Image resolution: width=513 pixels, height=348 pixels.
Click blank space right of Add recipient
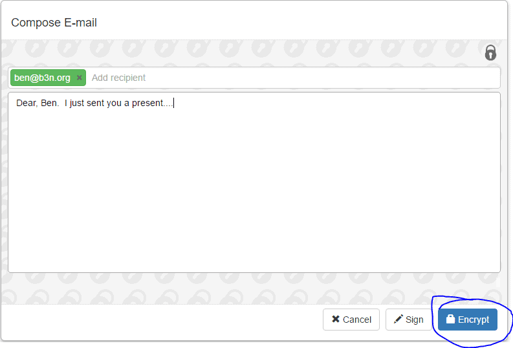coord(321,78)
